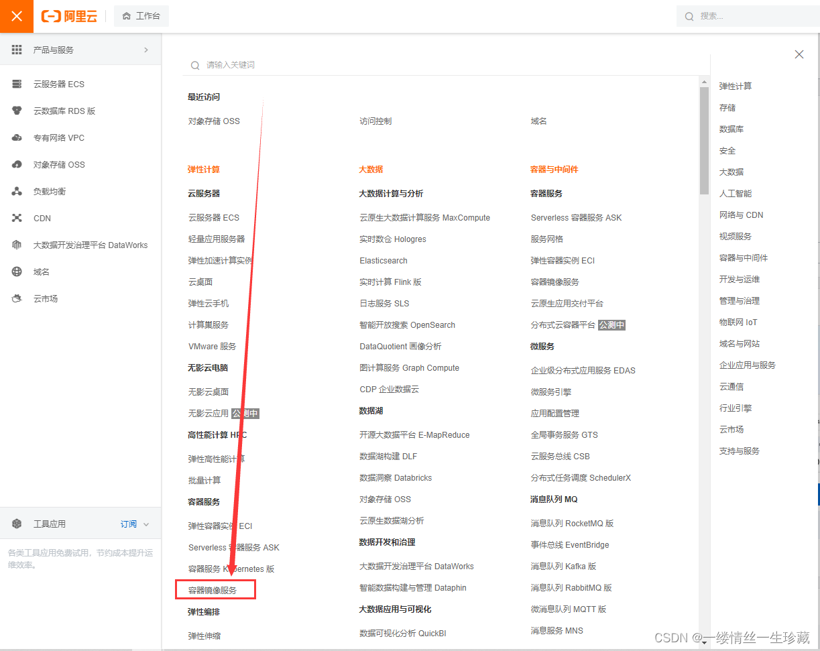Jump to 支持与服务 category
The width and height of the screenshot is (820, 651).
point(740,451)
